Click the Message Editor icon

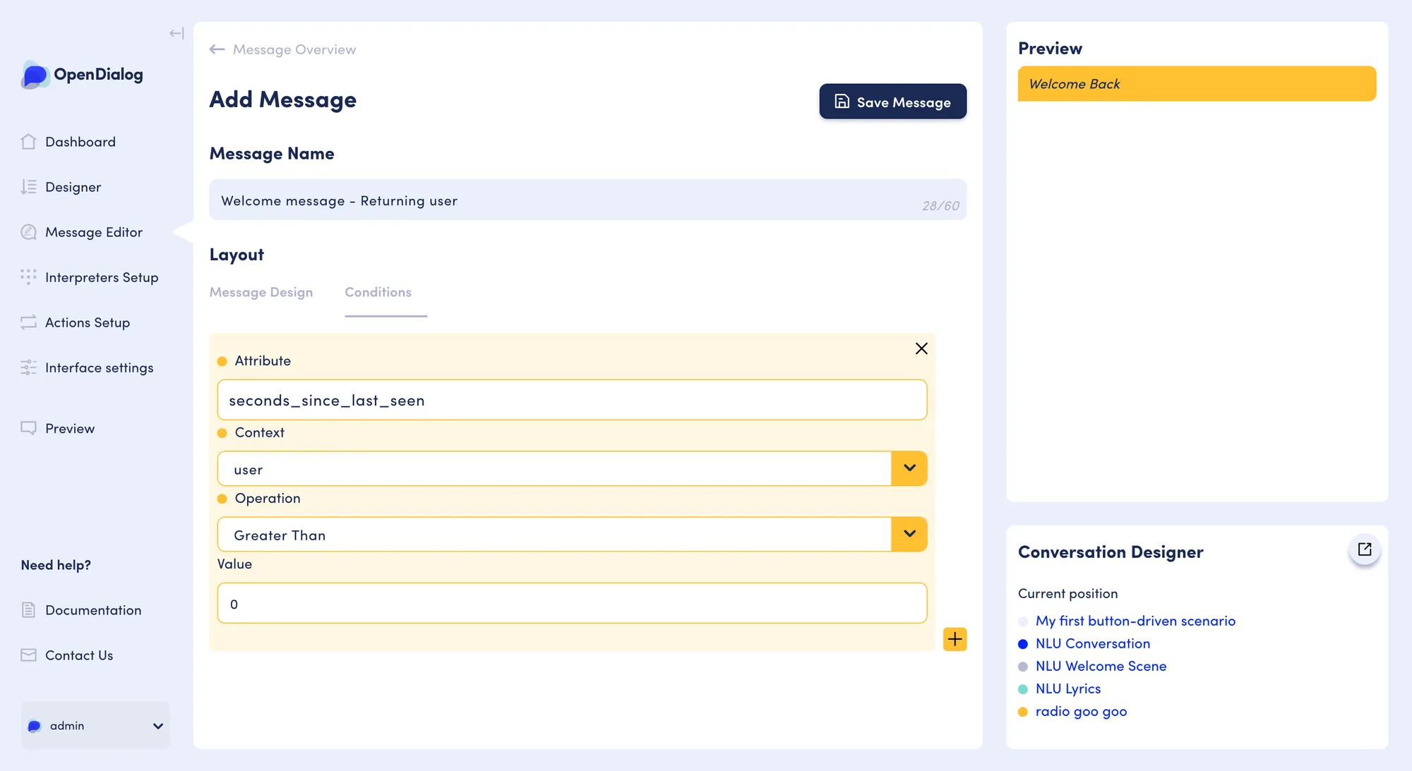28,232
